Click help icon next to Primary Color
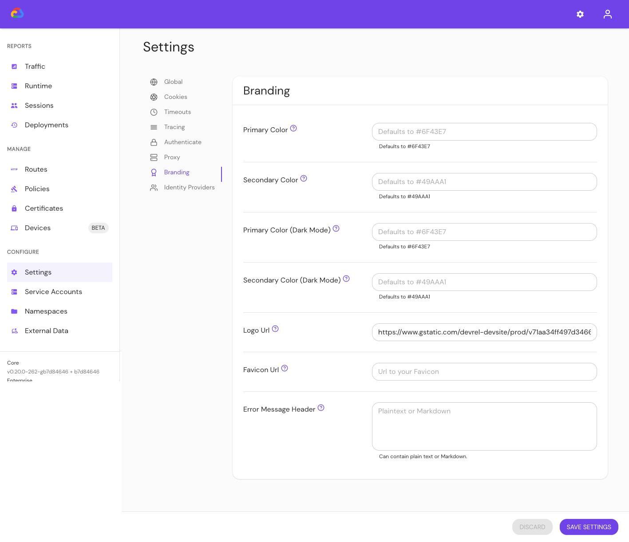Image resolution: width=629 pixels, height=542 pixels. pyautogui.click(x=293, y=129)
